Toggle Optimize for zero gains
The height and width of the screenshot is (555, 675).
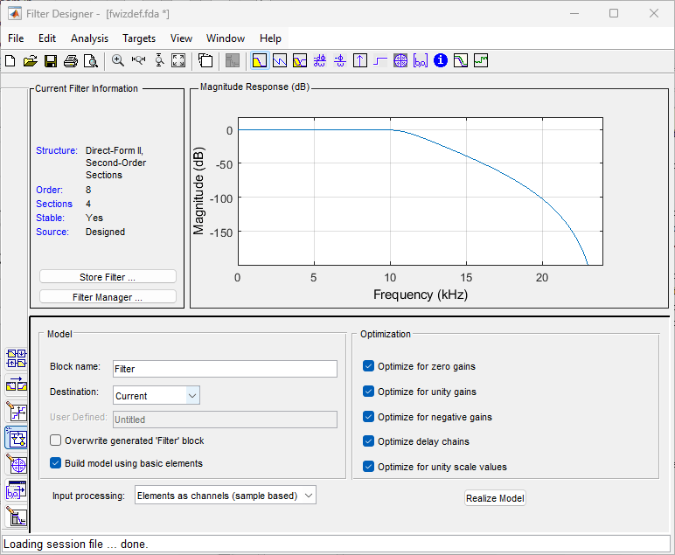(368, 366)
